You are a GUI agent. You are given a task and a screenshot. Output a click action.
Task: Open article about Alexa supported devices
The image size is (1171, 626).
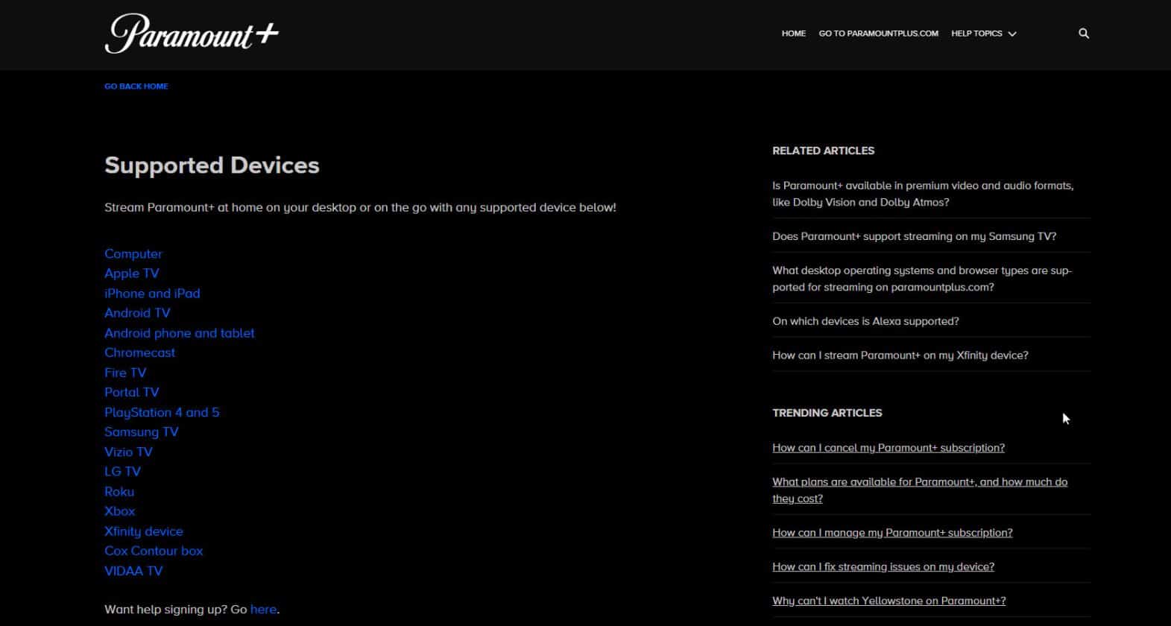[865, 321]
